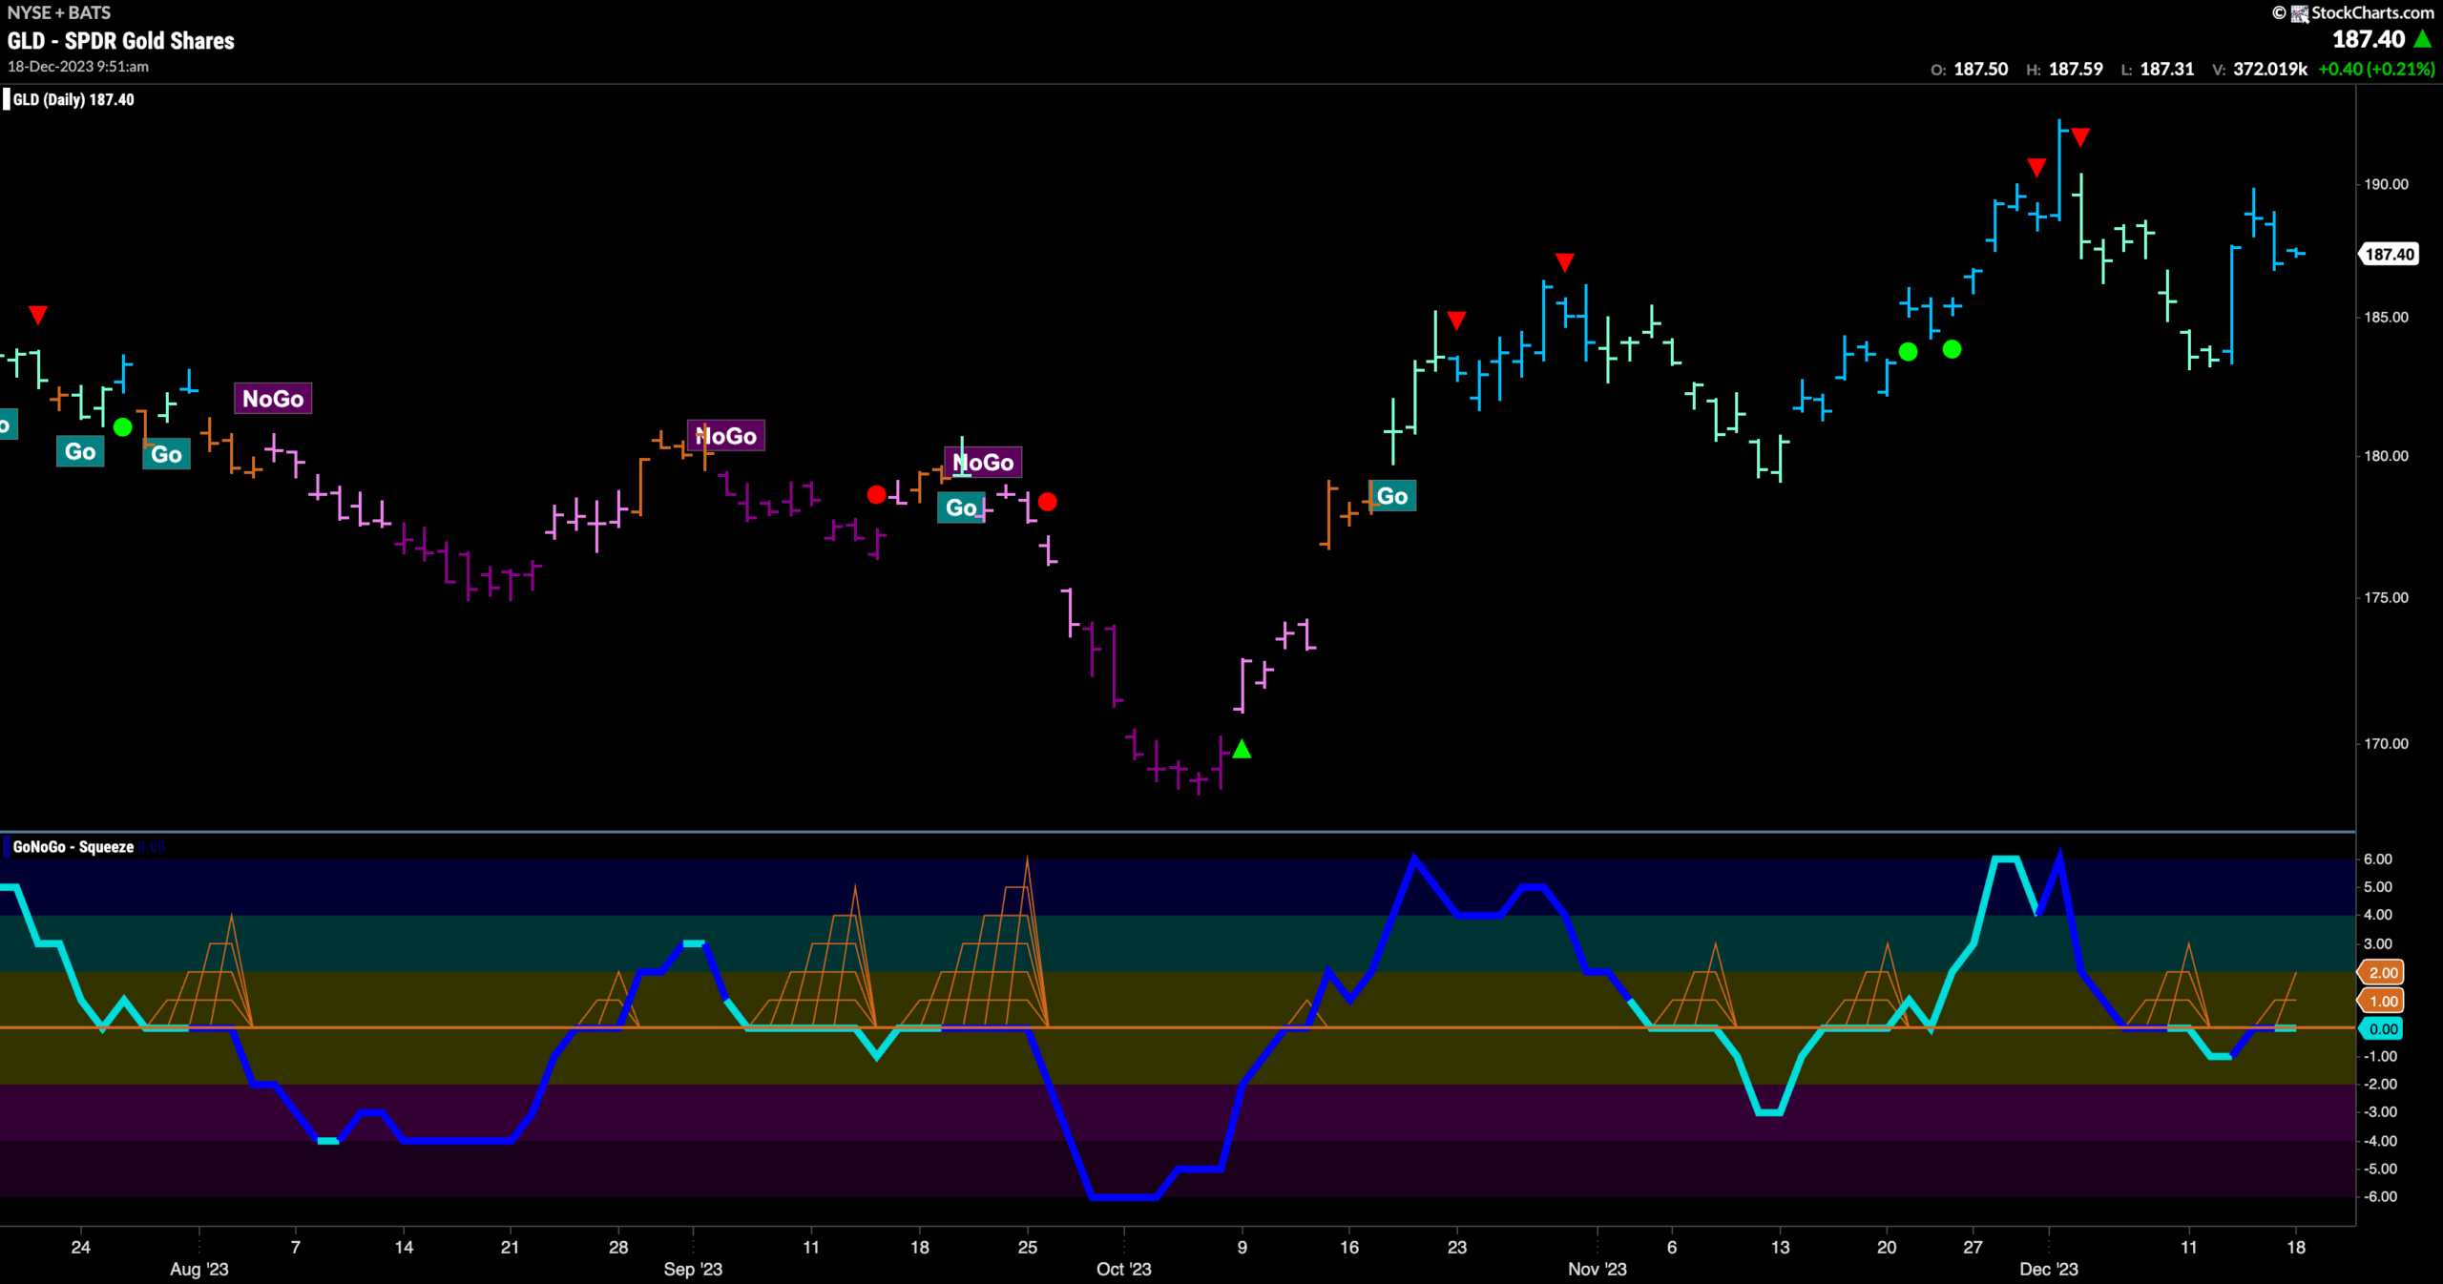2443x1284 pixels.
Task: Click the Sep '23 month label
Action: pos(693,1269)
